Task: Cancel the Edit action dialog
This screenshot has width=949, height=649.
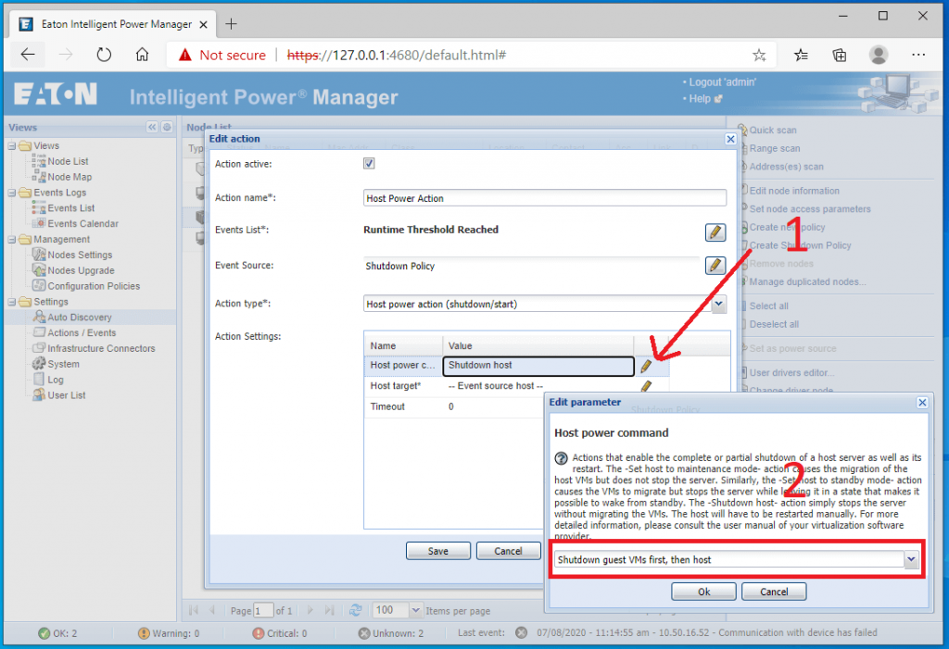Action: tap(509, 551)
